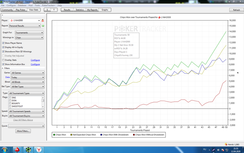Collapse the sidebar with the small arrow
The width and height of the screenshot is (244, 153).
point(2,15)
